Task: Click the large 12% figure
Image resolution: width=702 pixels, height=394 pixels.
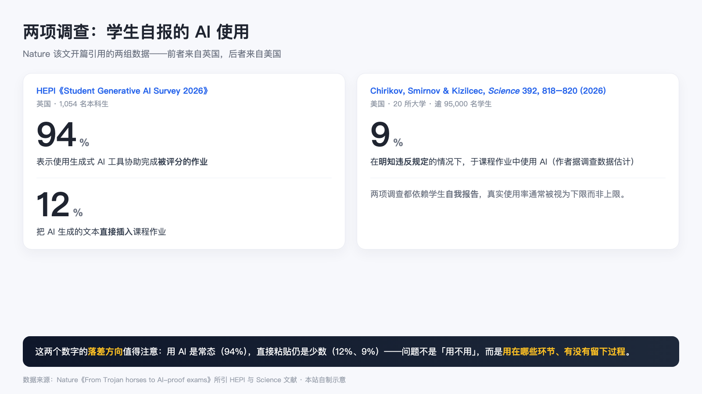Action: tap(60, 205)
